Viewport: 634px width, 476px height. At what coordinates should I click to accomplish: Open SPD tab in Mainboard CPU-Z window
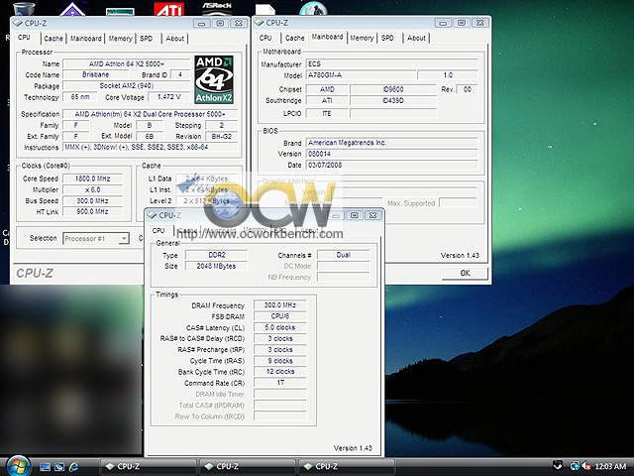(387, 38)
